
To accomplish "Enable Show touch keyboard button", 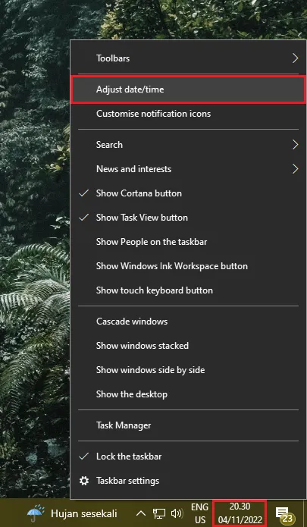I will 189,290.
